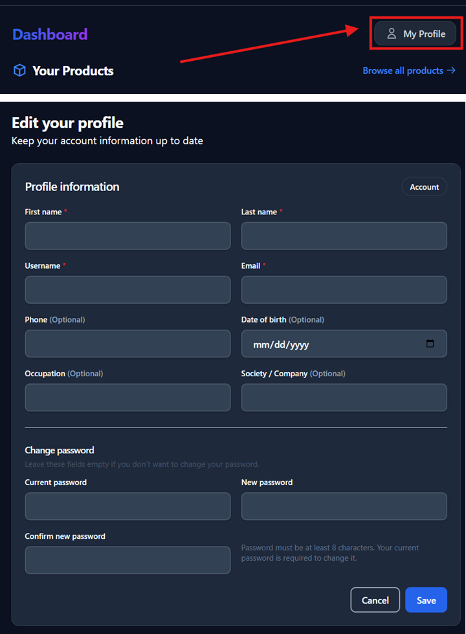Click the First name input field
The width and height of the screenshot is (466, 634).
(128, 236)
